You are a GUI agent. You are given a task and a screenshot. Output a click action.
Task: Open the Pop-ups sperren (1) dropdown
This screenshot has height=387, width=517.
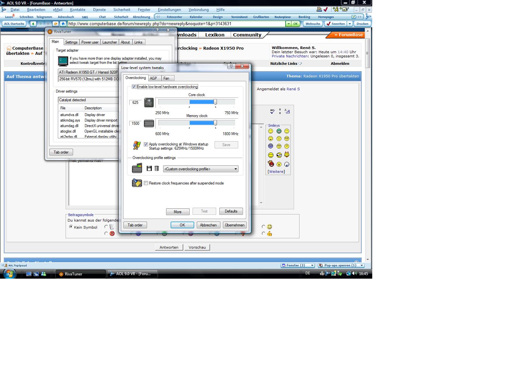(x=362, y=265)
